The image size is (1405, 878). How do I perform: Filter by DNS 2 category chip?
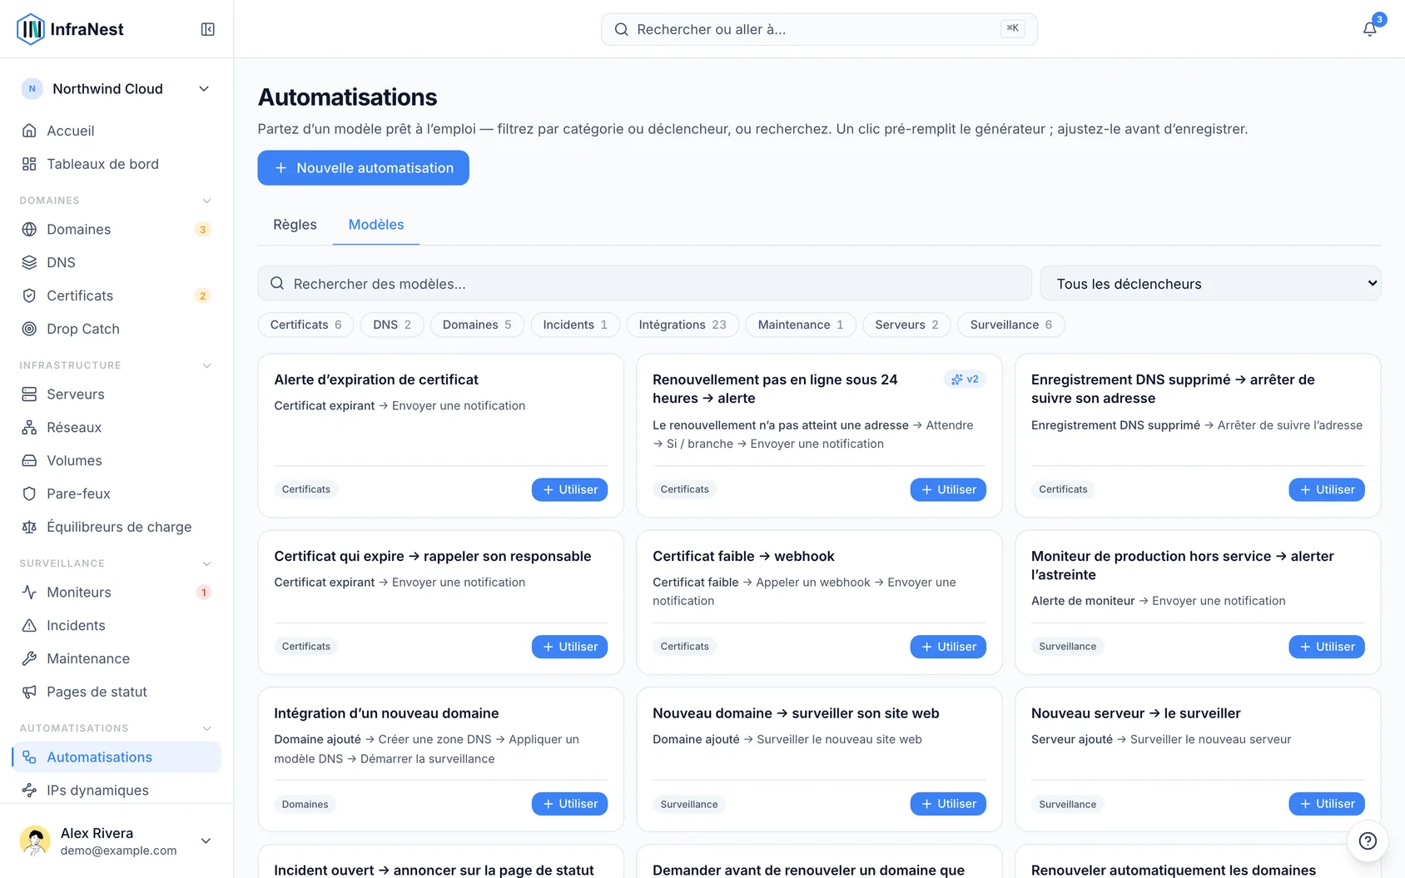coord(392,325)
